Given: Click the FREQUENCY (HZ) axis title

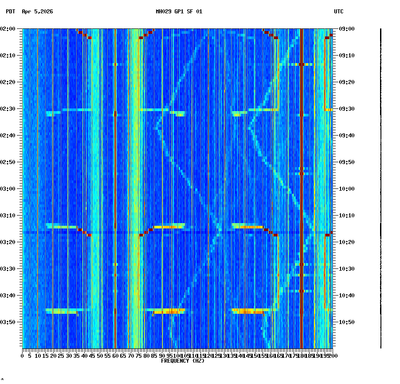Looking at the screenshot, I should pyautogui.click(x=182, y=360).
